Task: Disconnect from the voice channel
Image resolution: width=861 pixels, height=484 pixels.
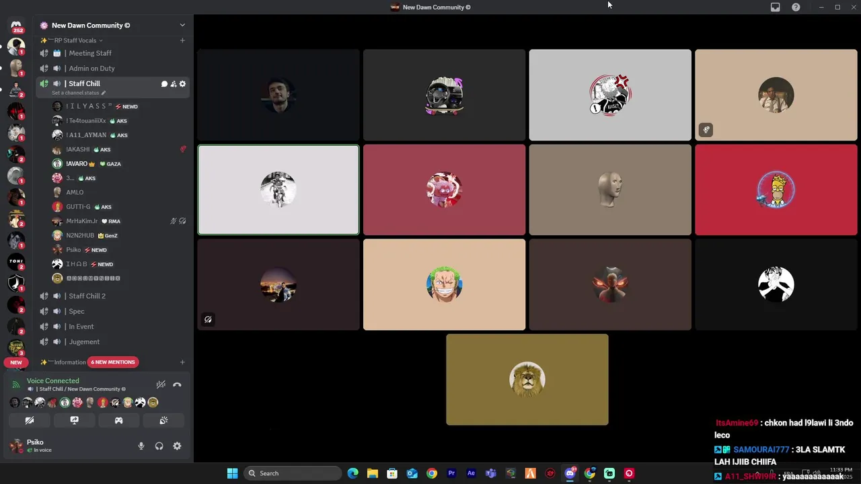Action: click(177, 385)
